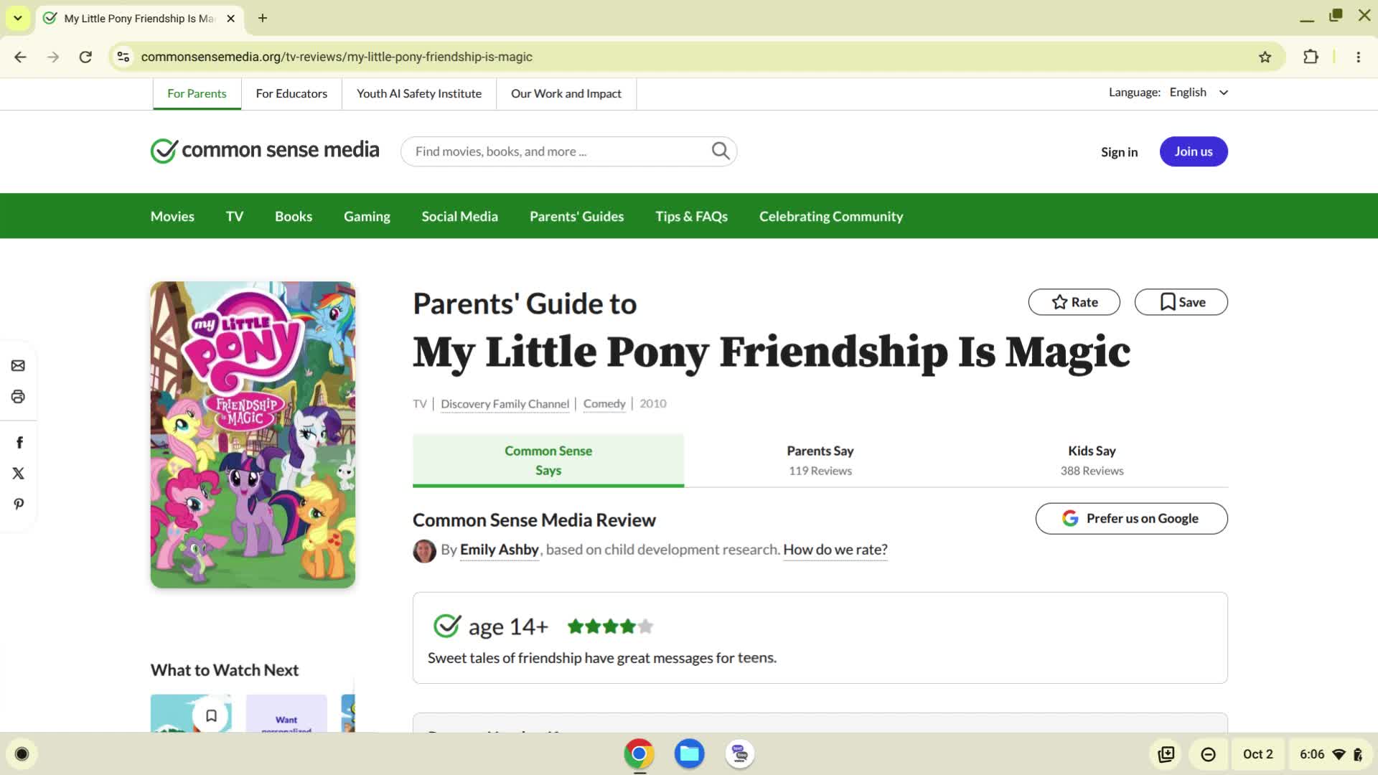Open Discovery Family Channel link
The width and height of the screenshot is (1378, 775).
(505, 404)
